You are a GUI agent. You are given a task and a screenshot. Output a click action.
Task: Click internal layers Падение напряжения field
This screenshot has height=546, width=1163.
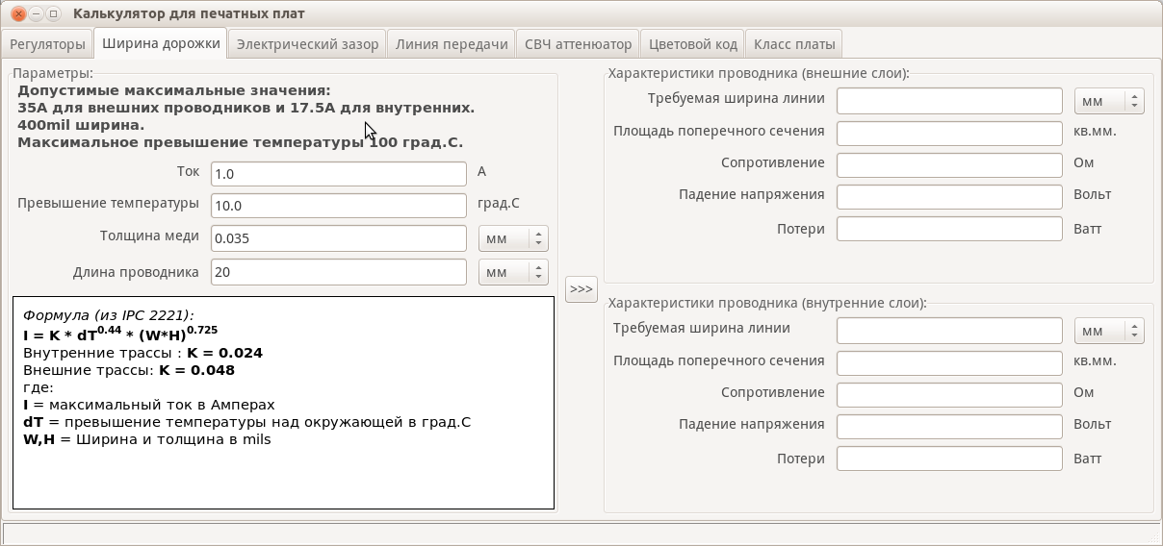click(949, 427)
